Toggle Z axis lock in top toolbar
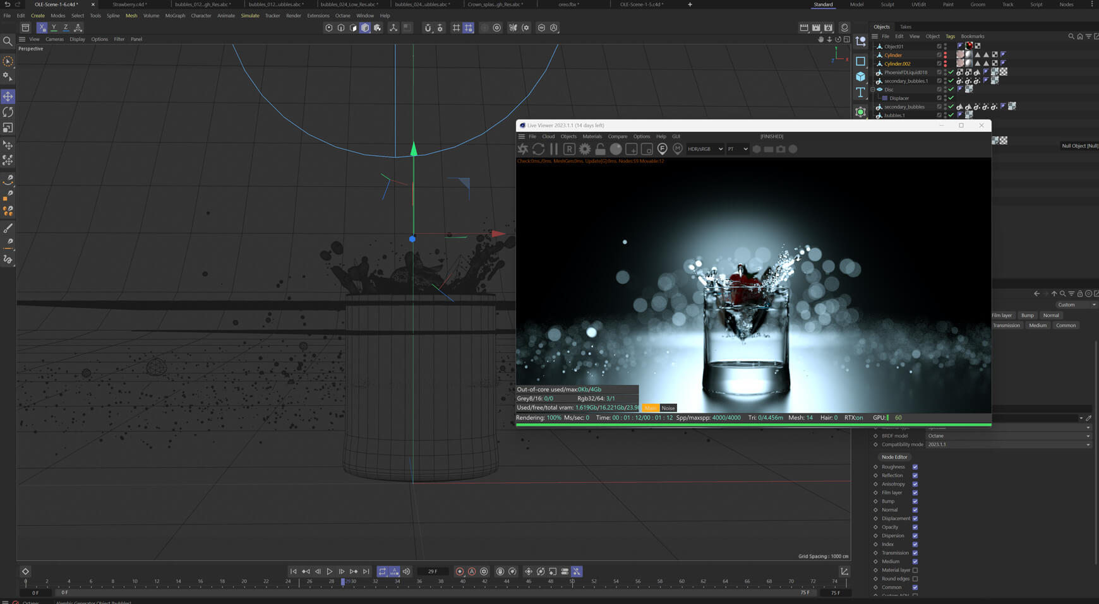The width and height of the screenshot is (1099, 604). 66,28
